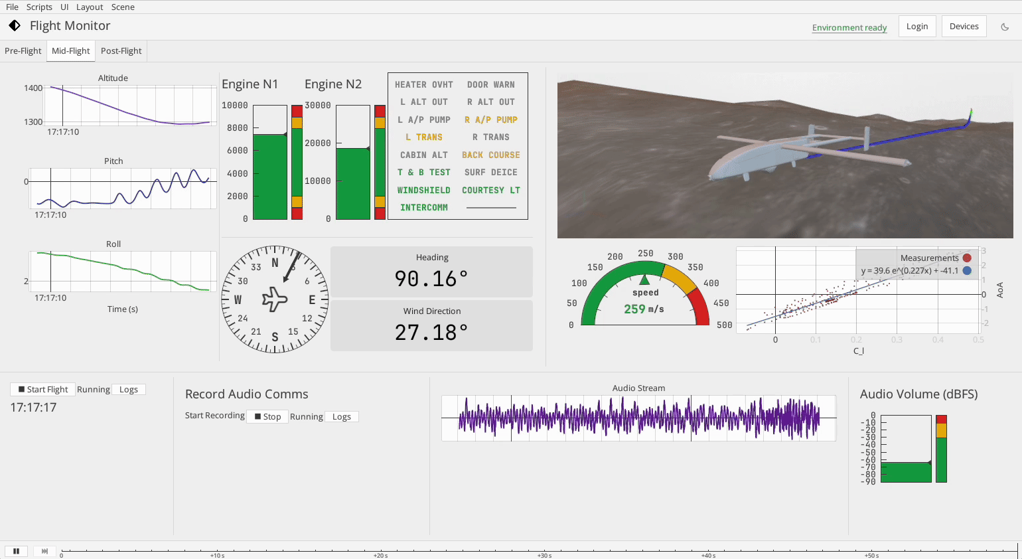Click the skip-to-end playback icon
The width and height of the screenshot is (1022, 559).
[x=44, y=551]
